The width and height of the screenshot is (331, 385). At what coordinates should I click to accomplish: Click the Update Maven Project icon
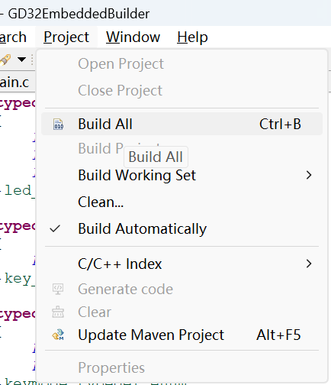pyautogui.click(x=58, y=335)
